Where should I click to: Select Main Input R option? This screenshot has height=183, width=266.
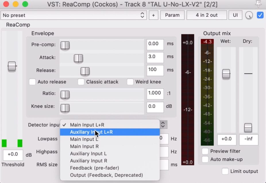click(110, 146)
